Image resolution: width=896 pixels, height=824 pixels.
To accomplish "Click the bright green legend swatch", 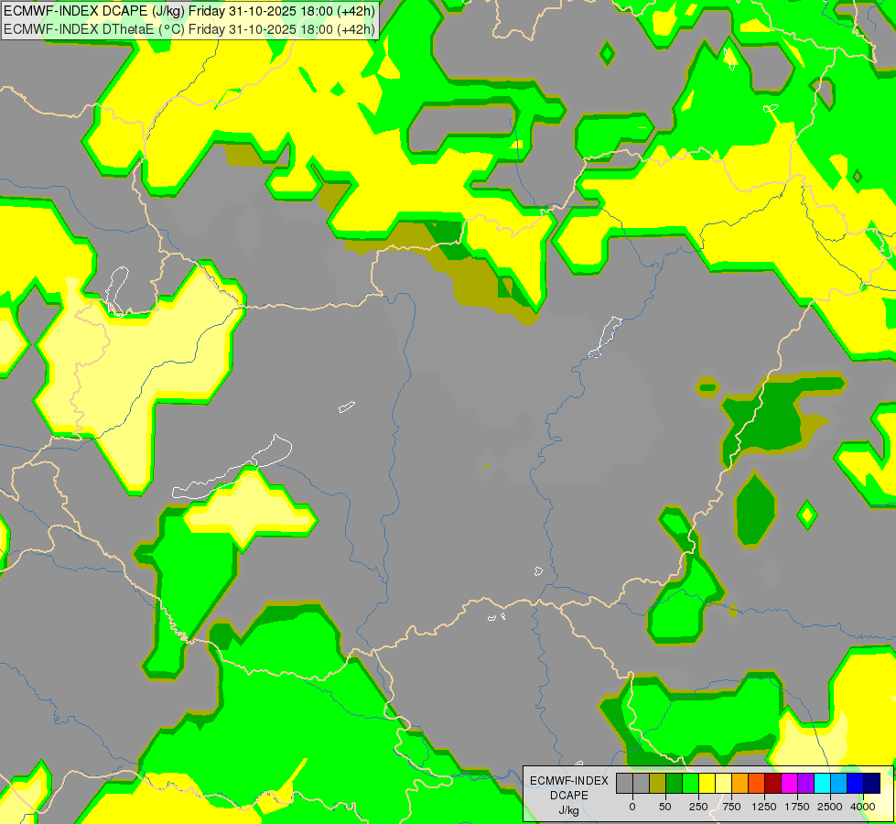I will 691,783.
